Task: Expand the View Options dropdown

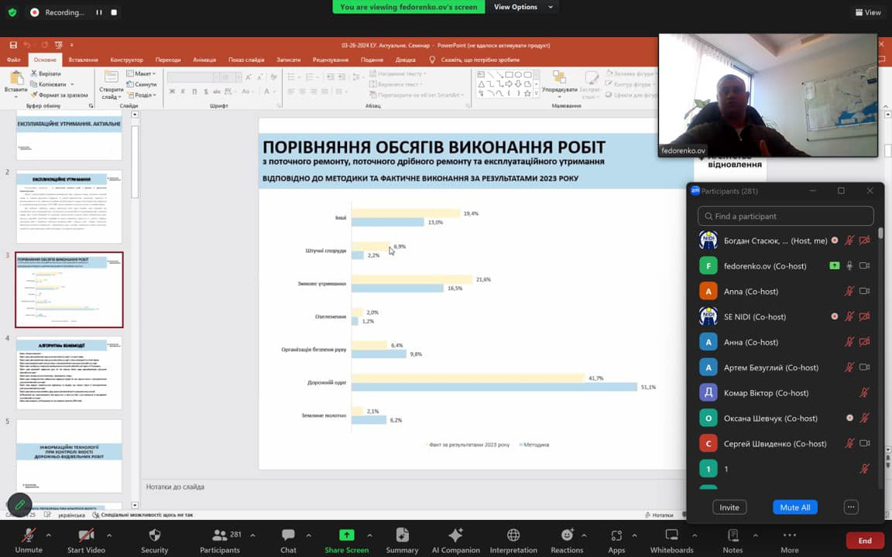Action: [525, 7]
